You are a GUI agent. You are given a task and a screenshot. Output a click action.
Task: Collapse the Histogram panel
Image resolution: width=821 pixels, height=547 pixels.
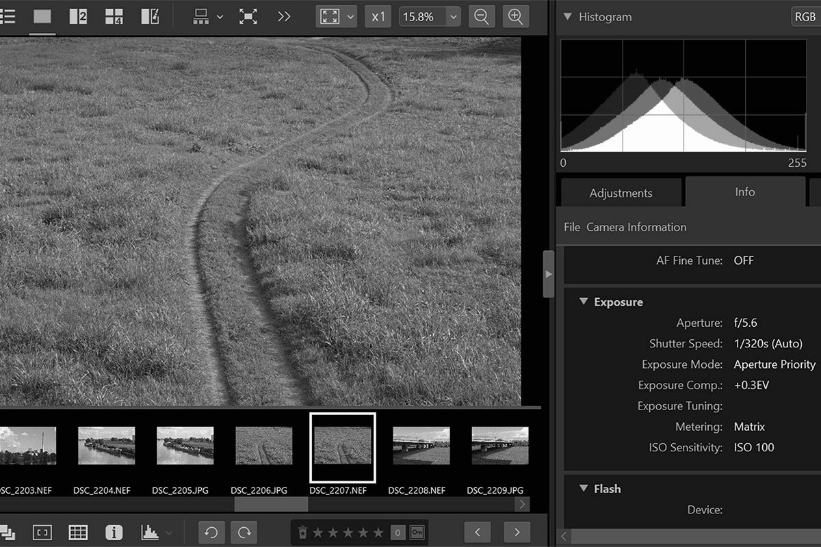[569, 16]
